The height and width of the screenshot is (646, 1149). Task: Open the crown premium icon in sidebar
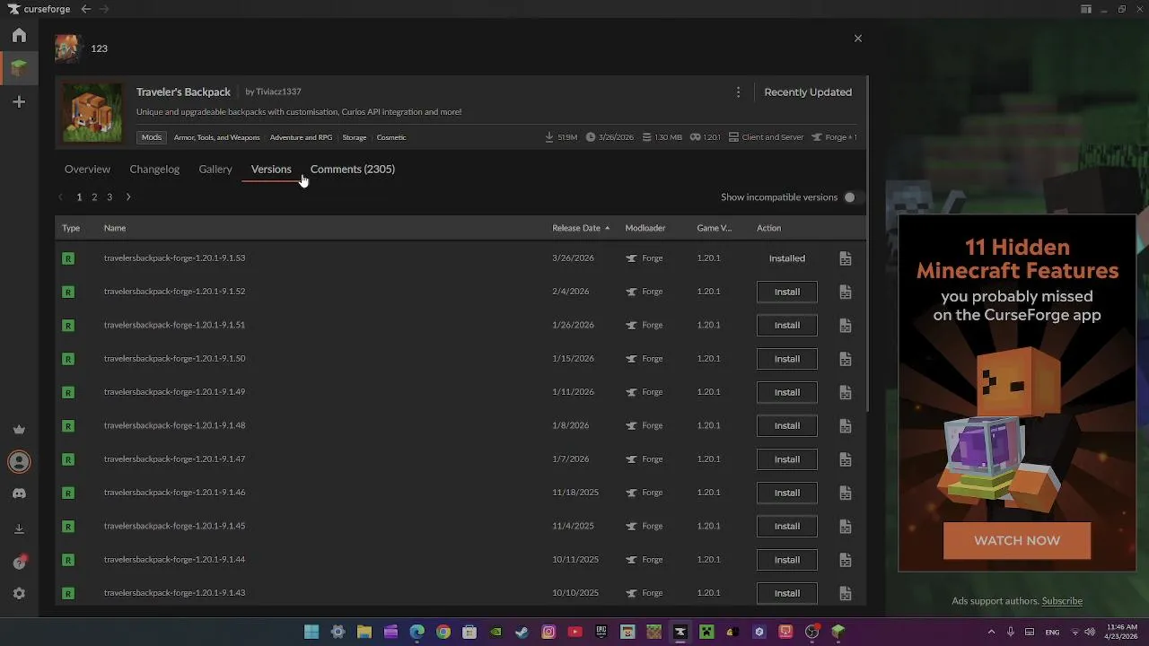[x=19, y=430]
